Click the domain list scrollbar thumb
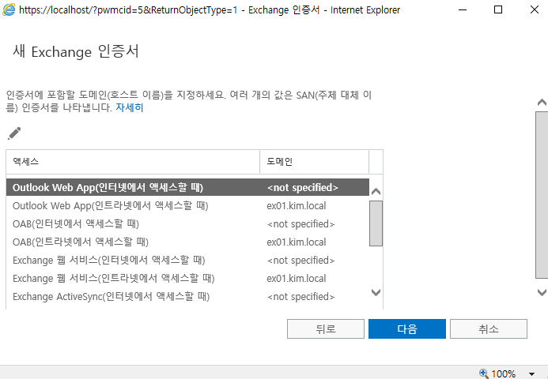Screen dimensions: 548x379 tap(376, 223)
